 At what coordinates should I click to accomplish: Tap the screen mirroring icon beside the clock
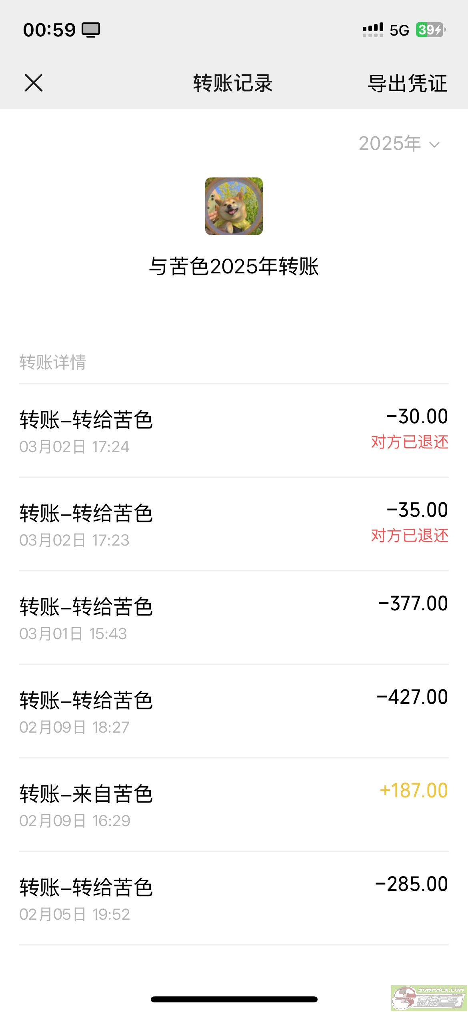[x=91, y=30]
